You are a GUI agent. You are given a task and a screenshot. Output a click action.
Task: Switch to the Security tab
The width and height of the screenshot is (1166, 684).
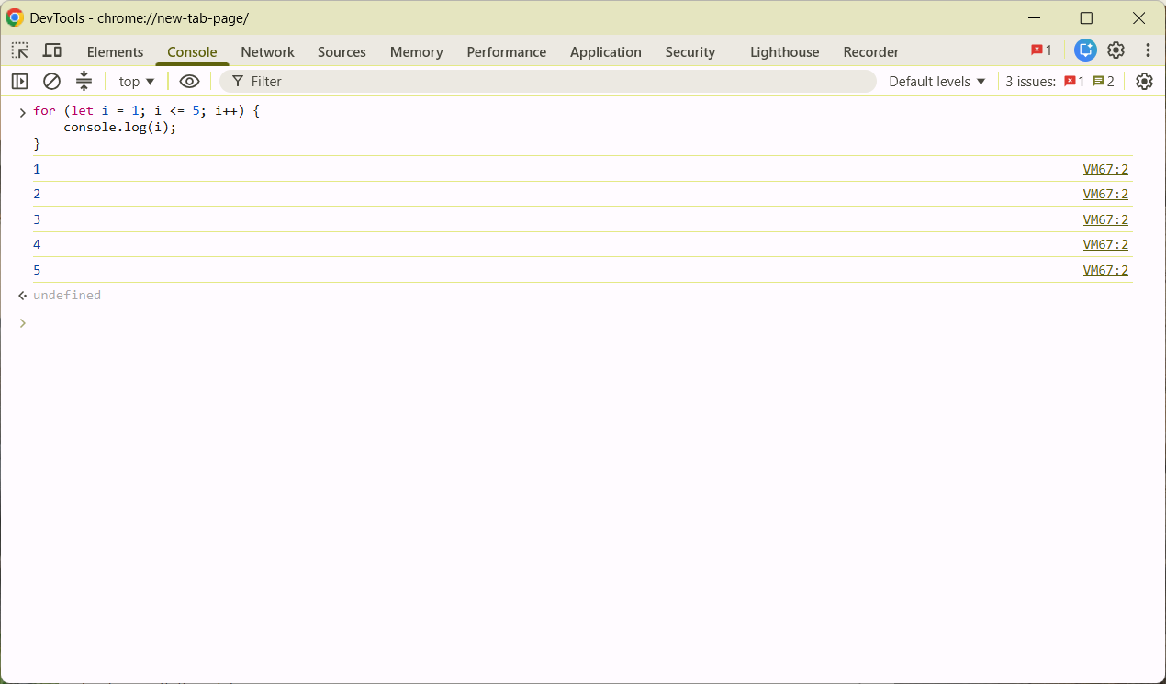(690, 51)
